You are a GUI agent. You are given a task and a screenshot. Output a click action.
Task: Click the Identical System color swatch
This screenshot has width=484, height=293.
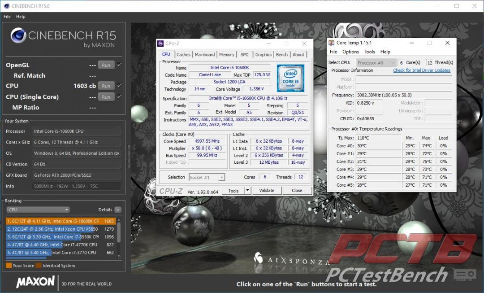coord(39,265)
